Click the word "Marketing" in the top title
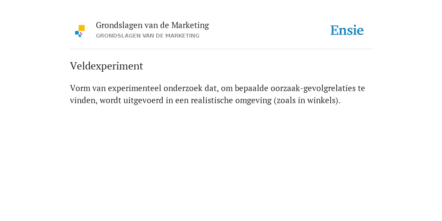Viewport: 442px width, 221px height. point(190,25)
